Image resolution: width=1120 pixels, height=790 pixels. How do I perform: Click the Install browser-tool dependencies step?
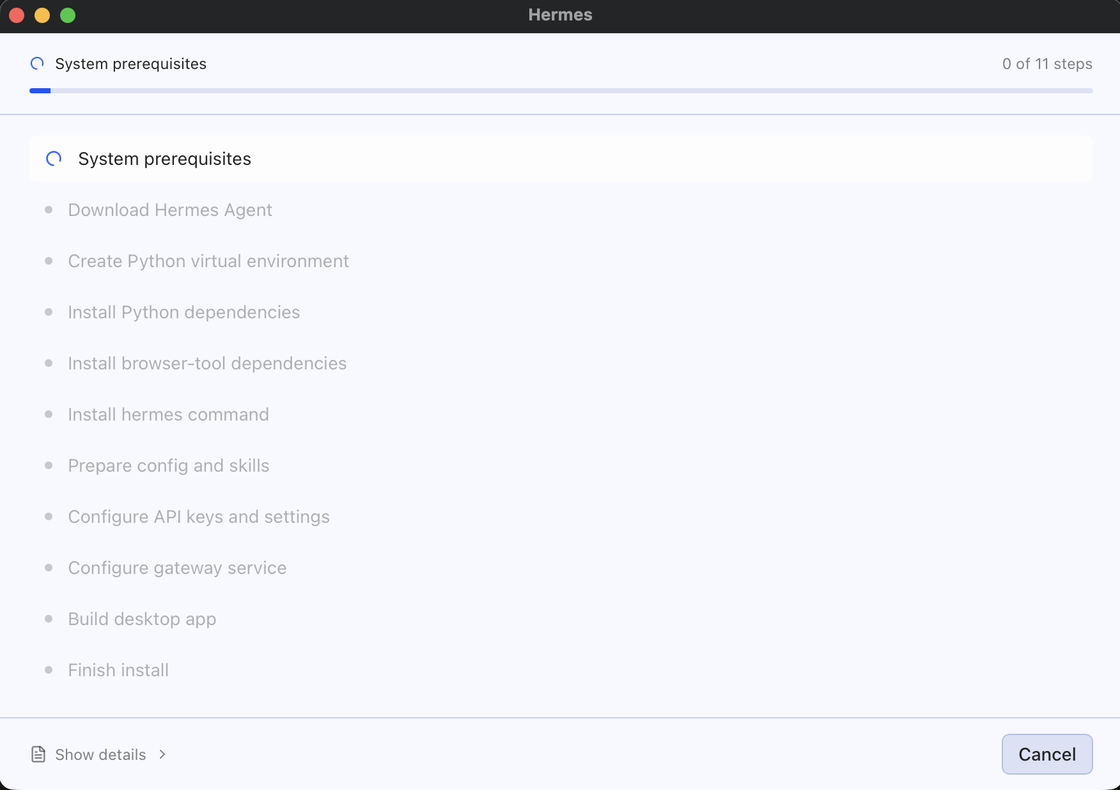click(207, 363)
